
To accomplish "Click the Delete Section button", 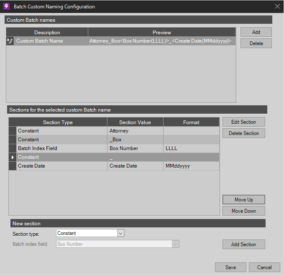I will (x=243, y=133).
